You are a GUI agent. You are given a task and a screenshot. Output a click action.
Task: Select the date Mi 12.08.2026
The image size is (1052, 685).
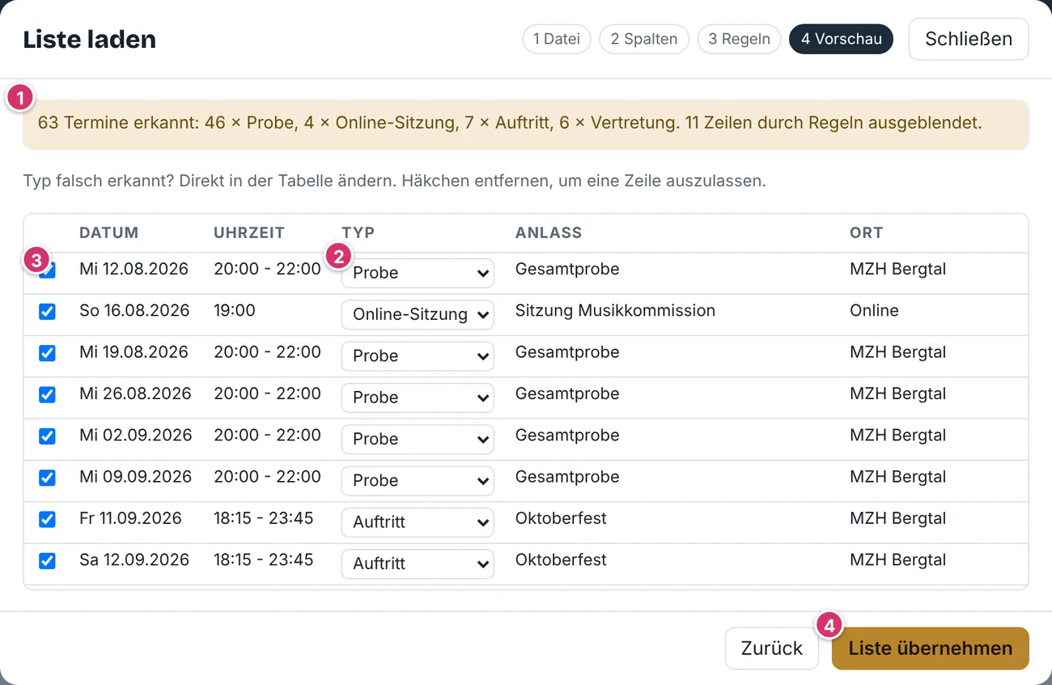(134, 269)
